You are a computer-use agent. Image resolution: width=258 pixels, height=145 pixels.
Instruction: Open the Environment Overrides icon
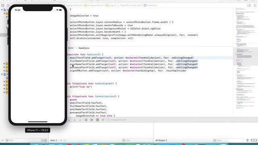click(98, 120)
